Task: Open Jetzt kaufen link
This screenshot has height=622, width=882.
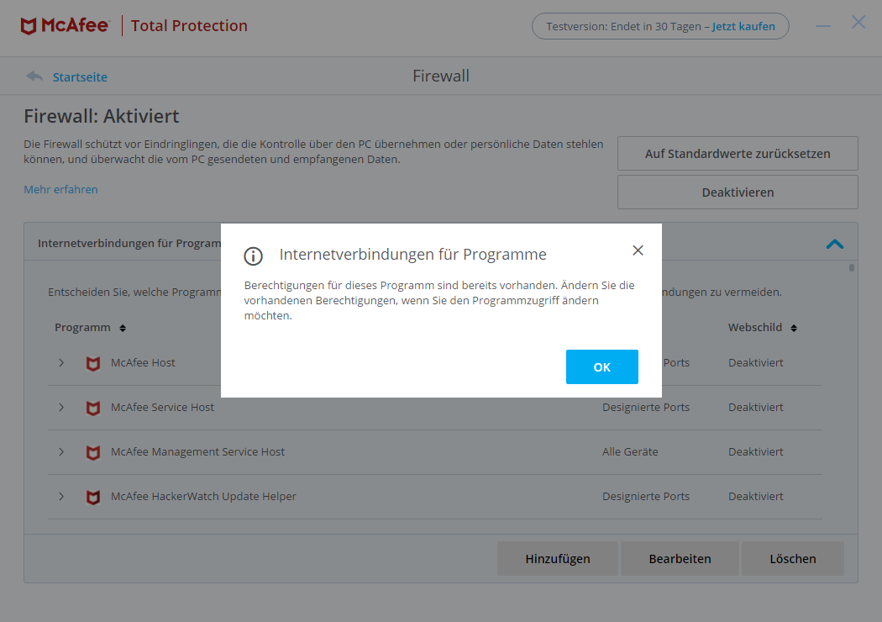Action: coord(743,26)
